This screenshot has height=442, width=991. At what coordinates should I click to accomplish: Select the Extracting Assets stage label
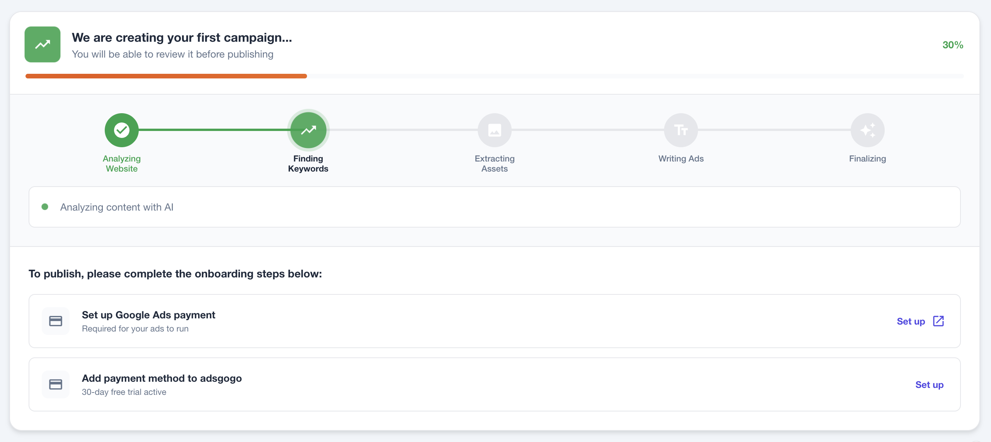pos(494,164)
